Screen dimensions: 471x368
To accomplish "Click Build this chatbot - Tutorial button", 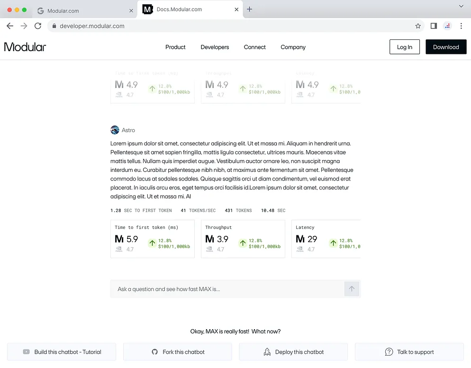I will 62,352.
